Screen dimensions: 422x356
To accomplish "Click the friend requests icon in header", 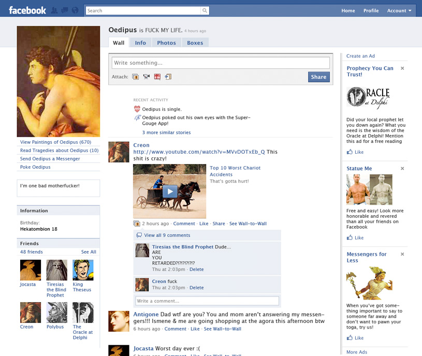I will pos(55,10).
